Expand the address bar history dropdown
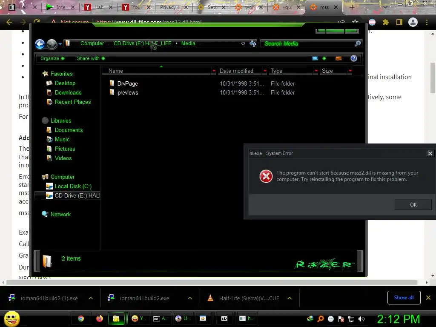 243,44
